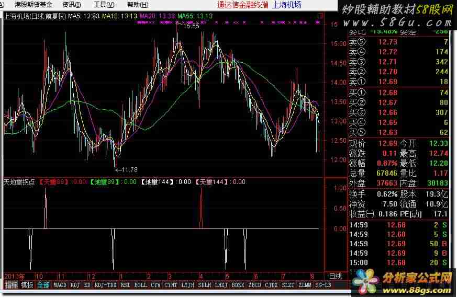
Task: Click the MA5: 12.93 indicator label
Action: pyautogui.click(x=84, y=16)
